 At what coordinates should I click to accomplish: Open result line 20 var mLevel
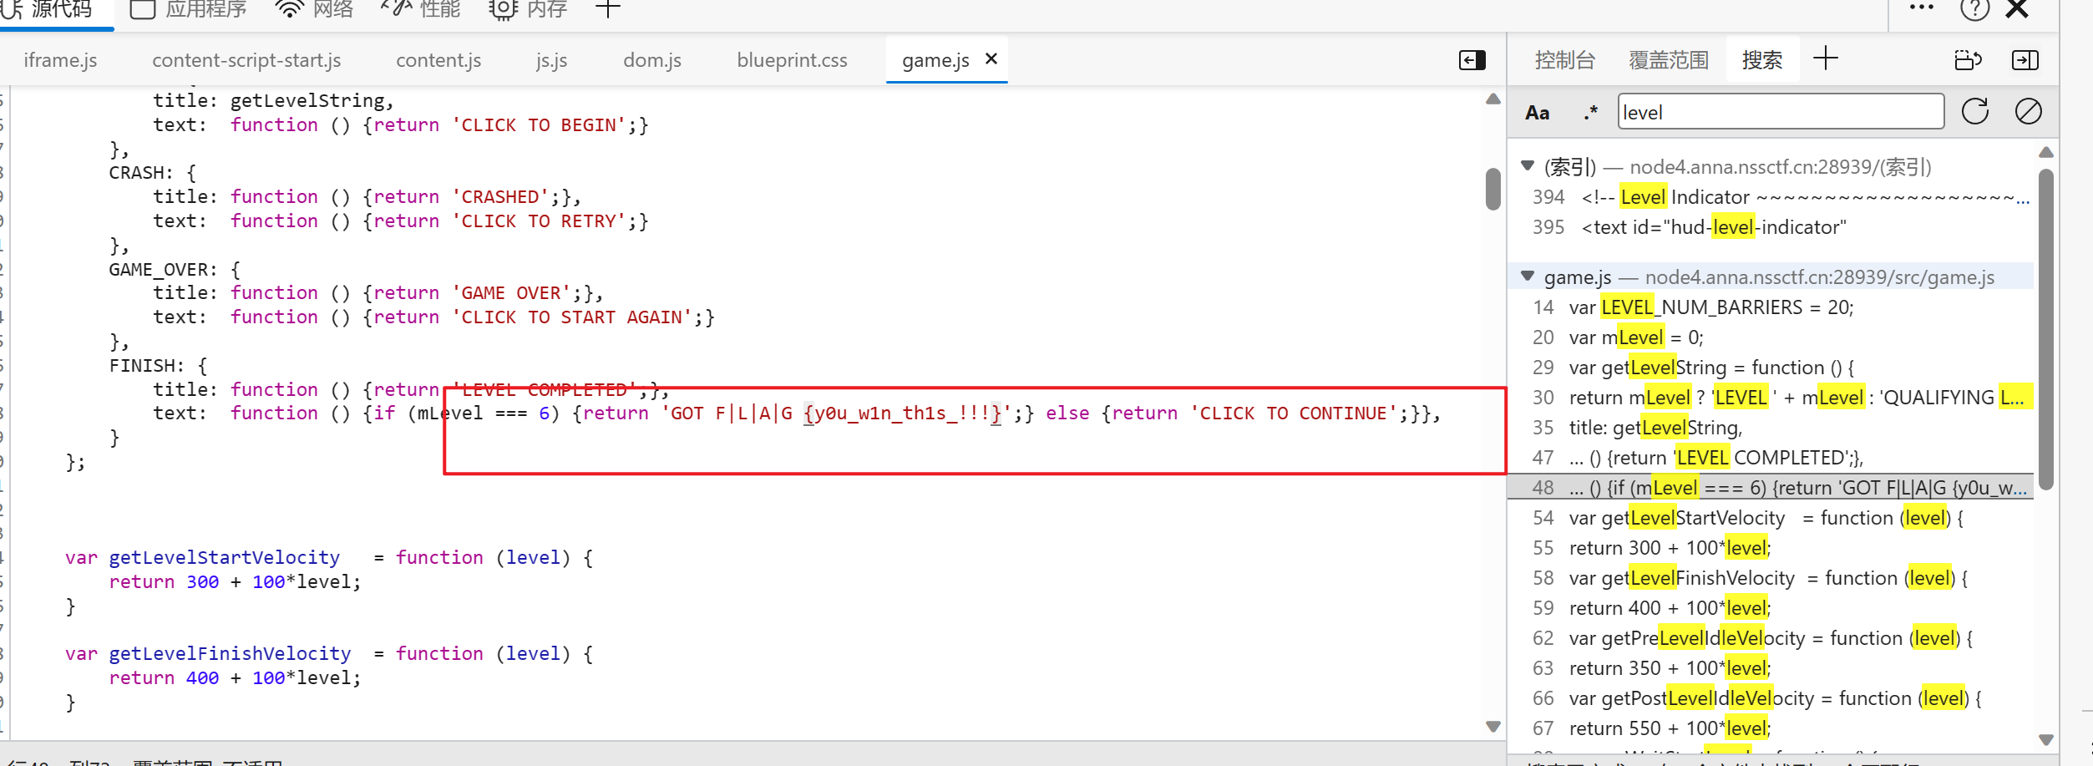point(1771,337)
